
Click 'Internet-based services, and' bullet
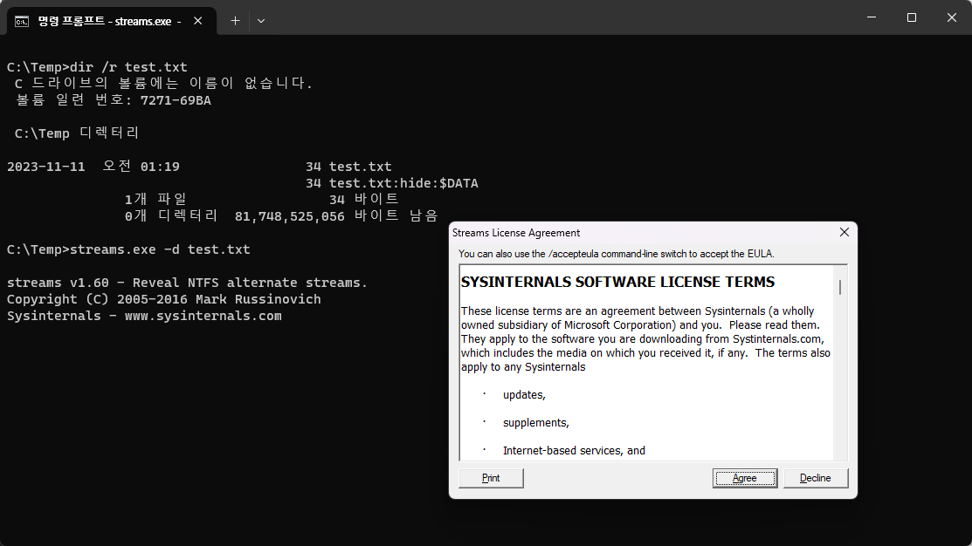(x=574, y=451)
